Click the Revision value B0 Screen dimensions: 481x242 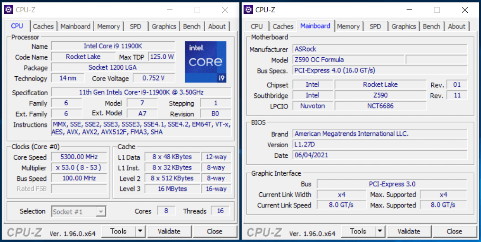[215, 114]
